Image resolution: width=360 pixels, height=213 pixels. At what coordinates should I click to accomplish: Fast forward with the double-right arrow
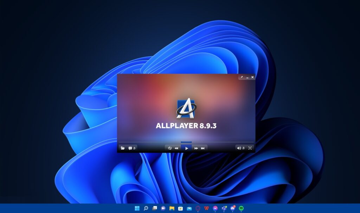196,148
